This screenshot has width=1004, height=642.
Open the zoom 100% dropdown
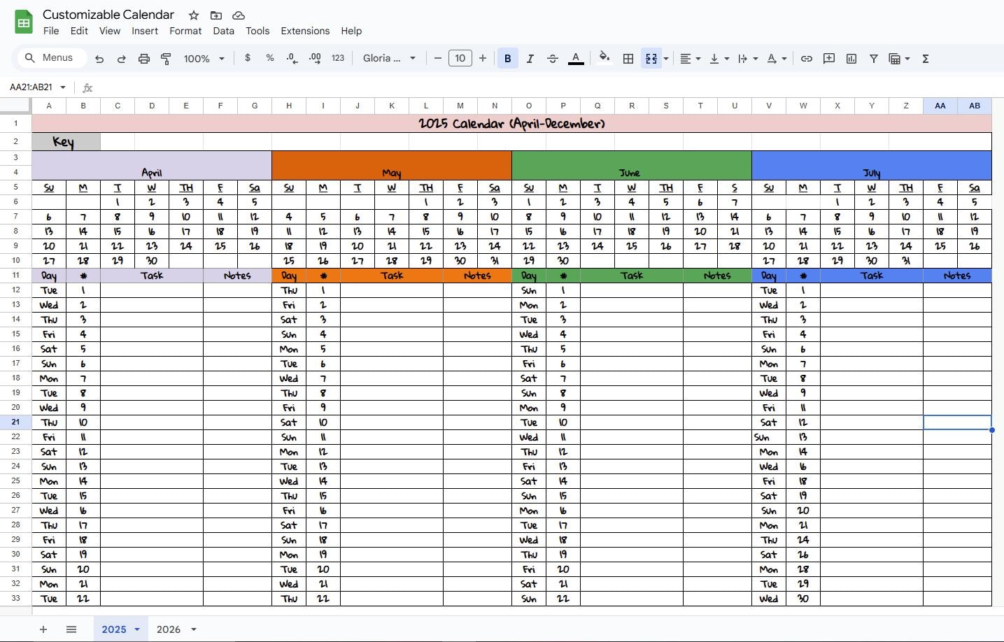tap(204, 59)
